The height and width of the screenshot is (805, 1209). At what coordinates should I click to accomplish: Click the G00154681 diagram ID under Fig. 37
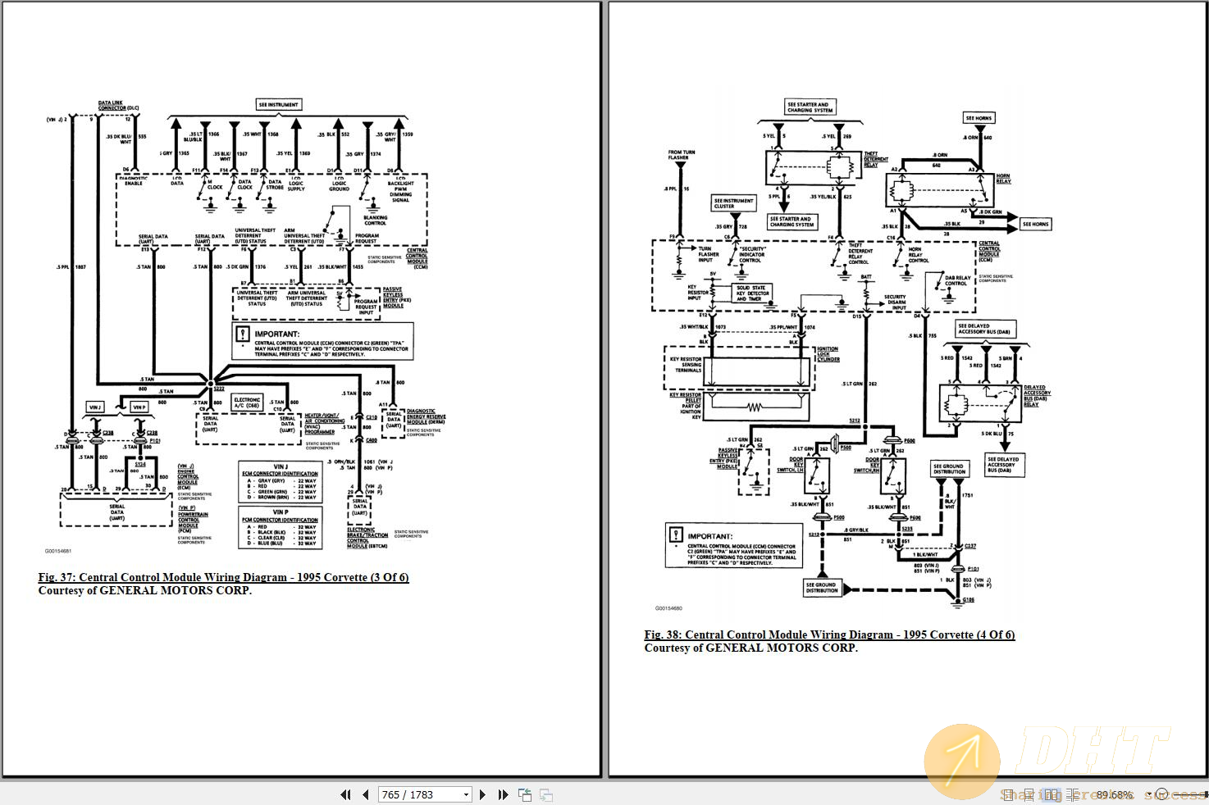(58, 552)
